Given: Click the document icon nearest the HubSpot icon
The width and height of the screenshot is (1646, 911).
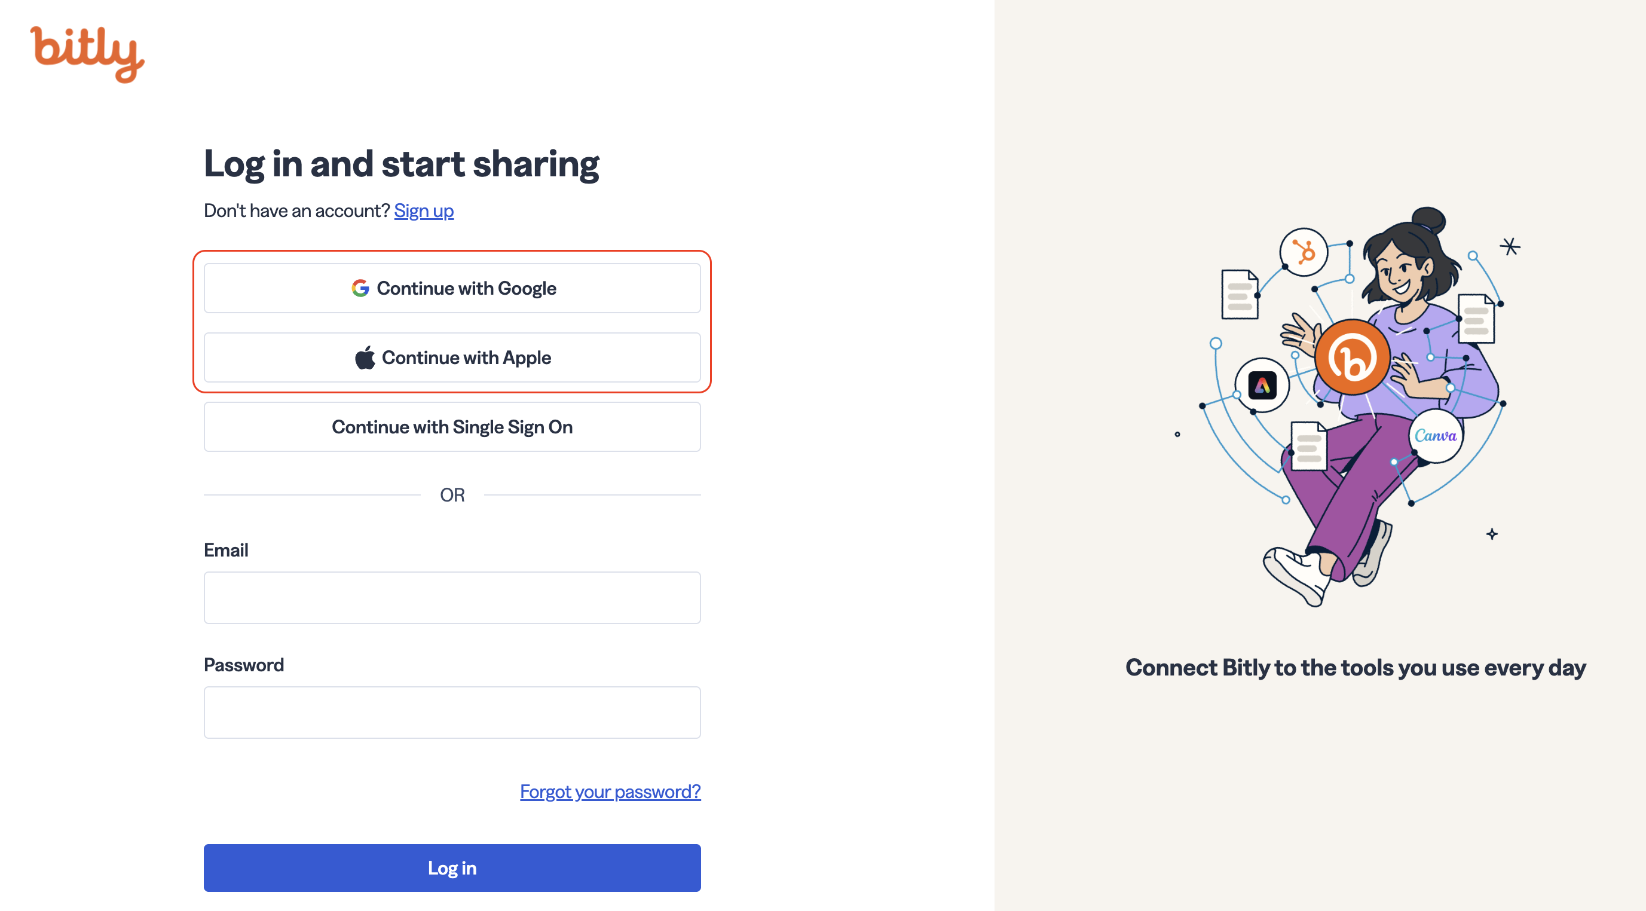Looking at the screenshot, I should click(1240, 294).
